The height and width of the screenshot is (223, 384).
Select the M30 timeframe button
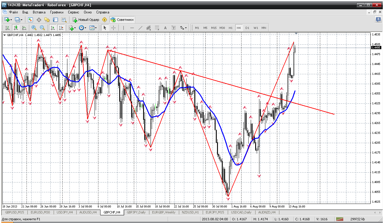222,28
